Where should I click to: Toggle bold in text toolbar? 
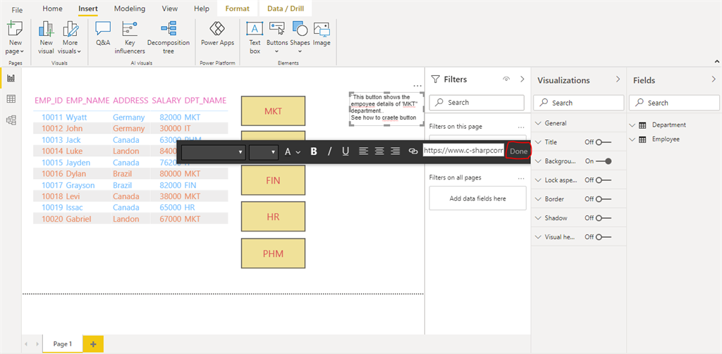pos(314,151)
